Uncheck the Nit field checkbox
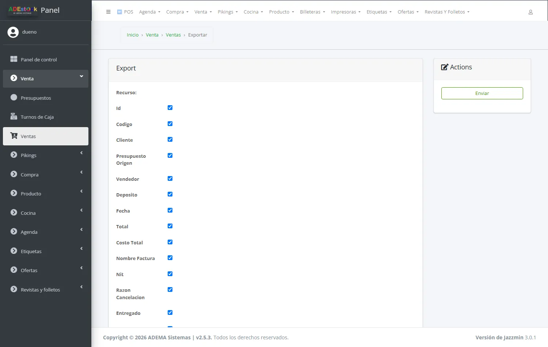This screenshot has width=548, height=347. point(170,274)
